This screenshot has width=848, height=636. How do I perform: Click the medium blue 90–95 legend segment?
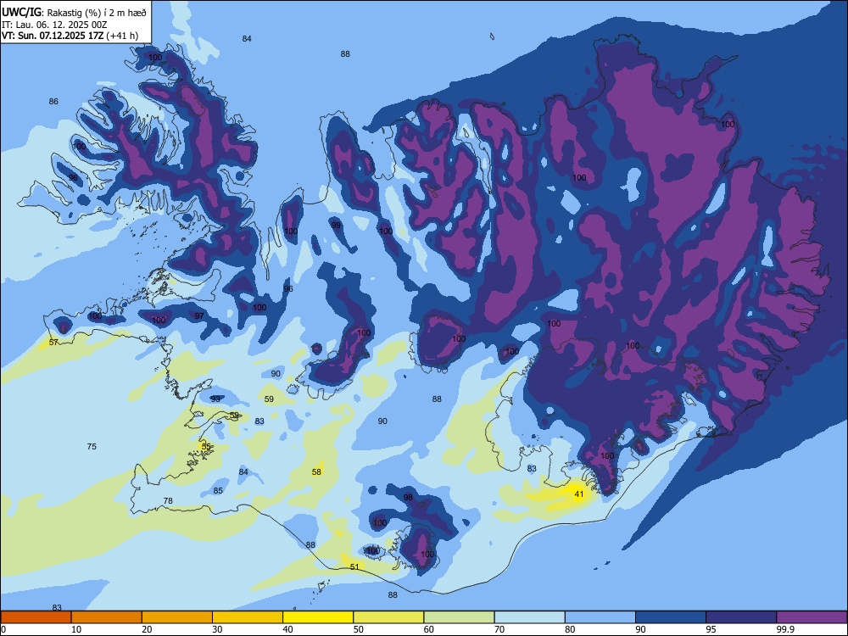click(x=671, y=617)
